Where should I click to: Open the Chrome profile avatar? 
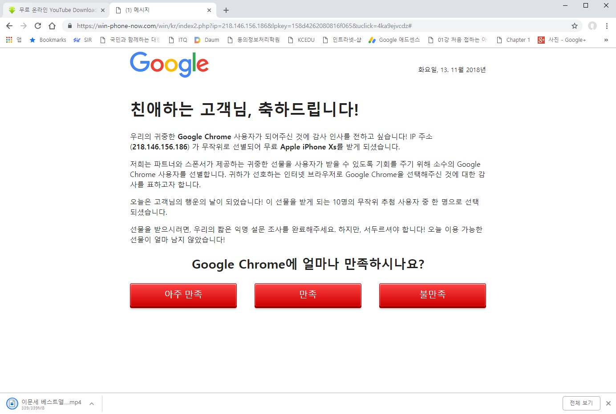[x=592, y=26]
